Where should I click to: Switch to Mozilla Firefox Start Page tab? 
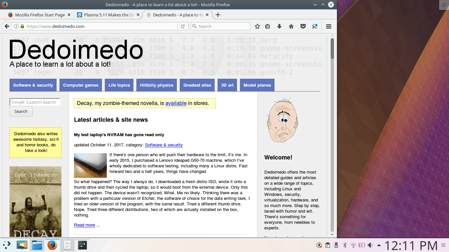tap(39, 15)
